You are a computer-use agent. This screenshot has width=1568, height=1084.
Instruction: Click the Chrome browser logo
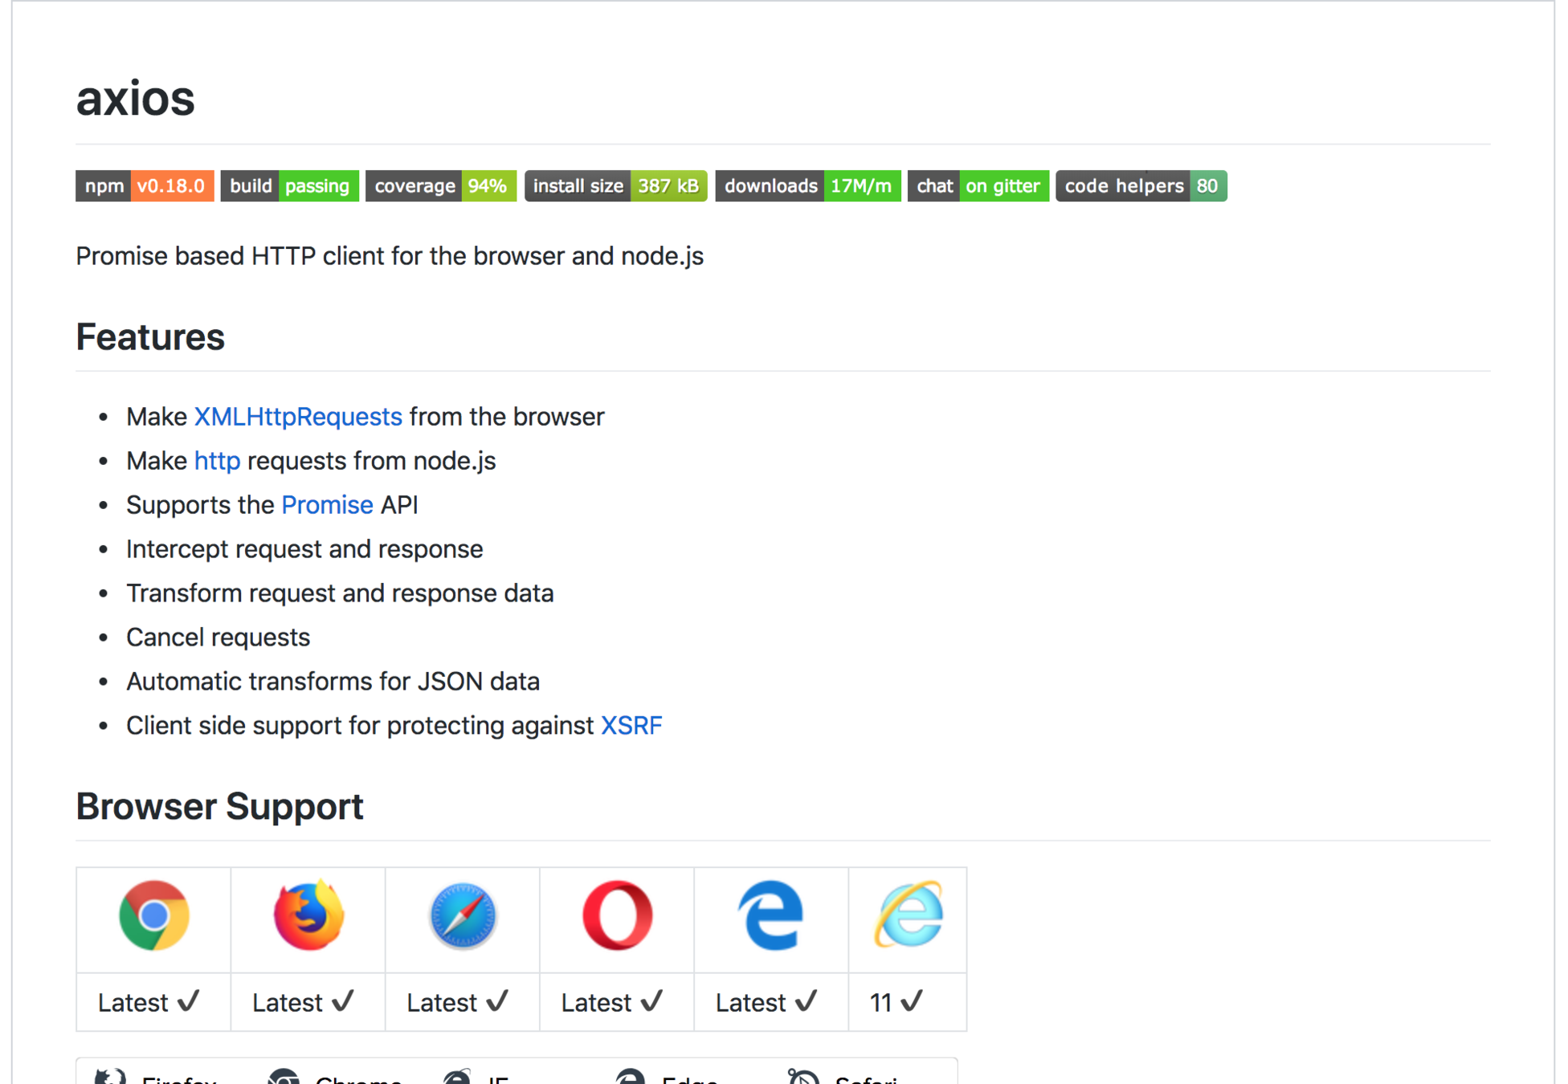pyautogui.click(x=153, y=915)
